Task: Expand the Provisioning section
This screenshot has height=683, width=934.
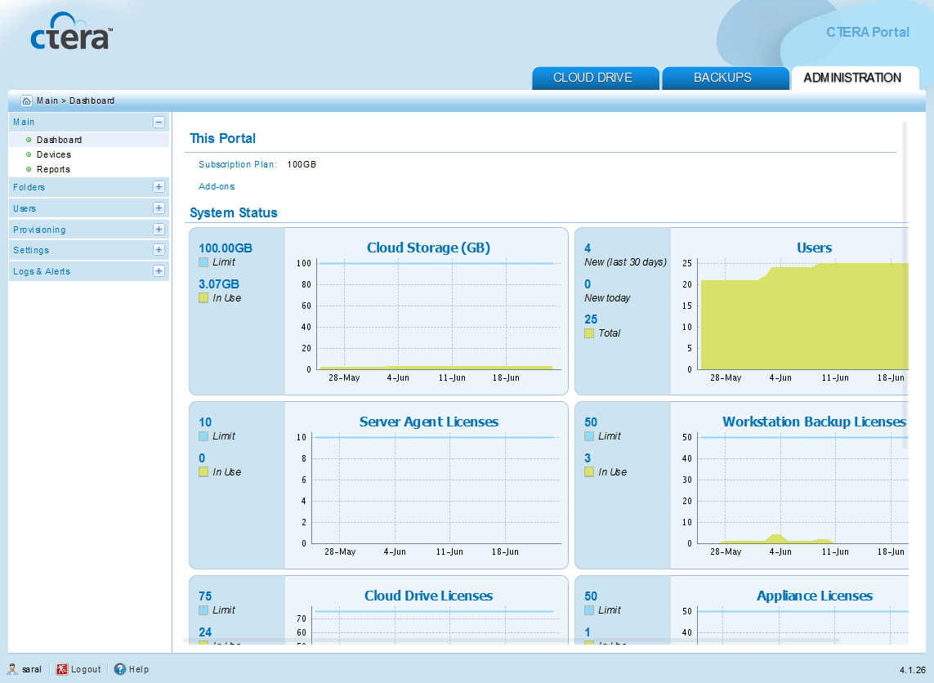Action: click(159, 230)
